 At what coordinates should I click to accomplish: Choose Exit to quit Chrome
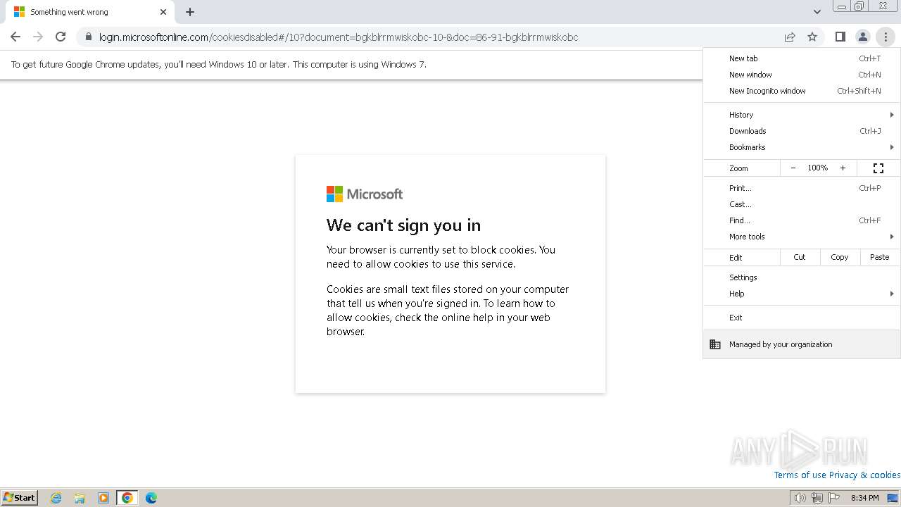[802, 318]
